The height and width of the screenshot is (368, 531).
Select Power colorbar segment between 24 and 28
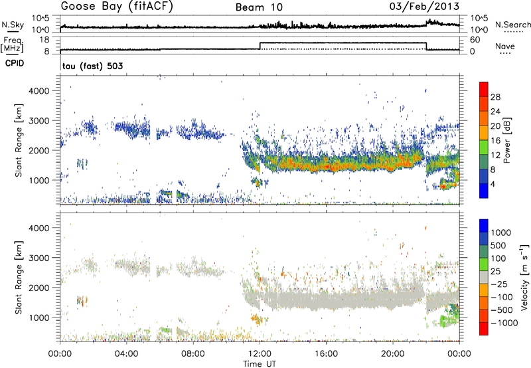coord(484,104)
